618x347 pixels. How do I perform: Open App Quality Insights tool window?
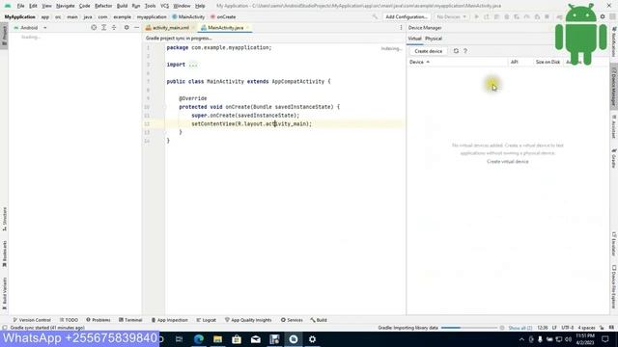[248, 320]
